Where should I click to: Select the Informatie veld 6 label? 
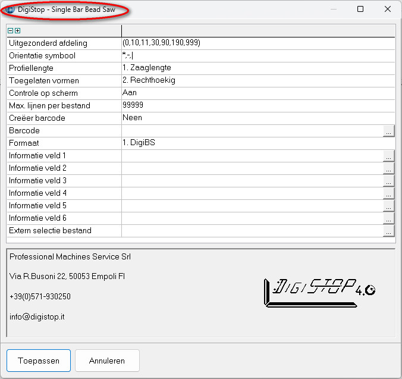(x=37, y=218)
